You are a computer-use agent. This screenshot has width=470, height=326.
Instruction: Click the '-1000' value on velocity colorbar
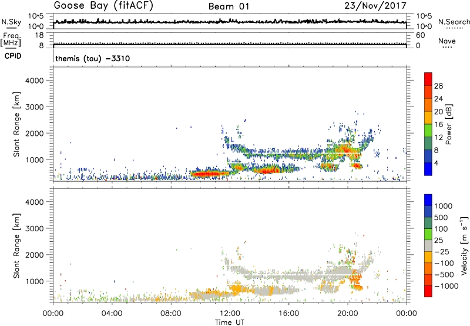point(446,286)
